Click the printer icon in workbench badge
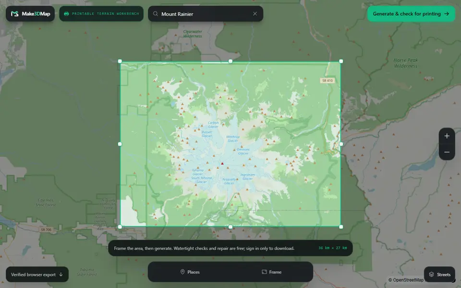The height and width of the screenshot is (288, 461). [66, 14]
